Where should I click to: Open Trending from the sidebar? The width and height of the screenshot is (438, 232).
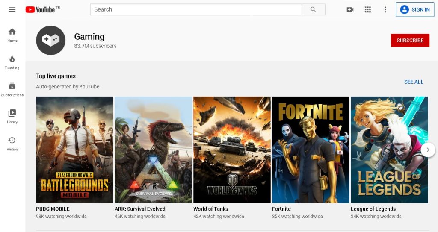(12, 62)
